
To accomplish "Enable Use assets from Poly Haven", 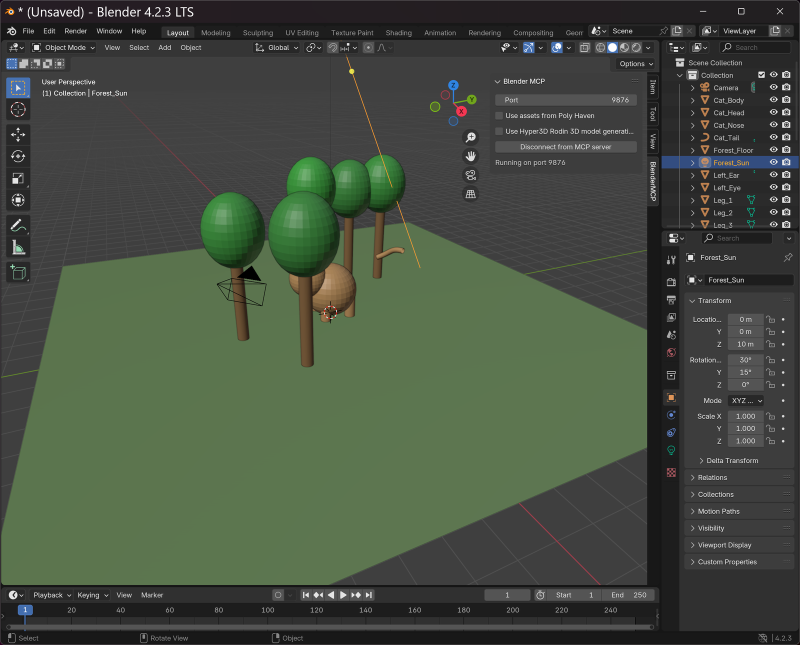I will click(499, 115).
